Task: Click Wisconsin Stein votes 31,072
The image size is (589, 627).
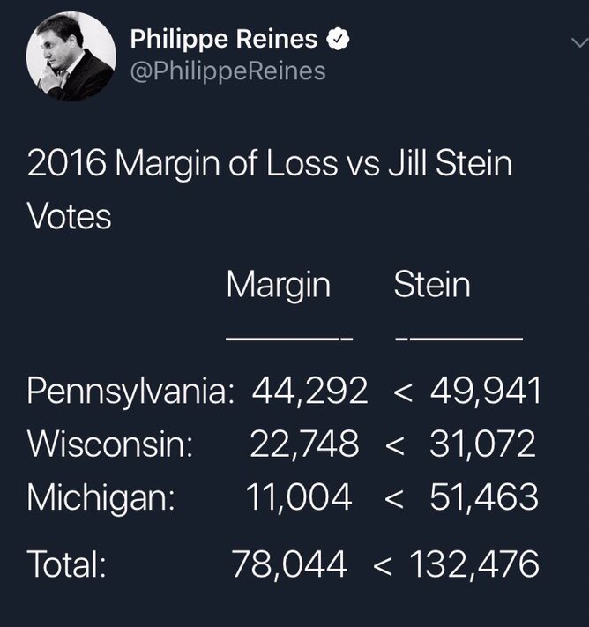Action: point(482,444)
